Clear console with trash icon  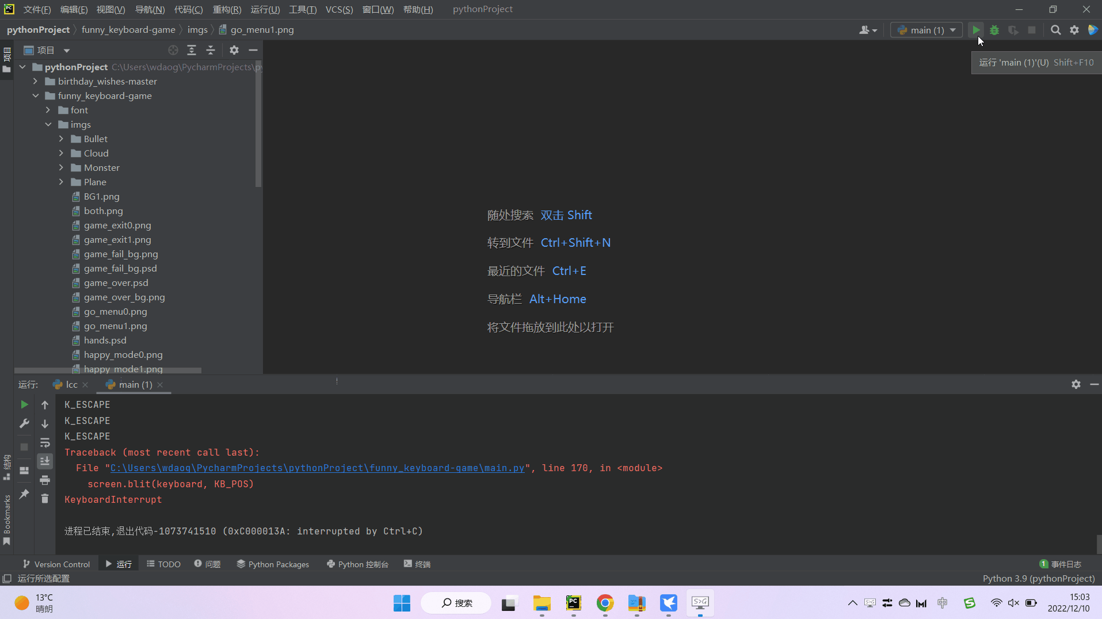(45, 498)
